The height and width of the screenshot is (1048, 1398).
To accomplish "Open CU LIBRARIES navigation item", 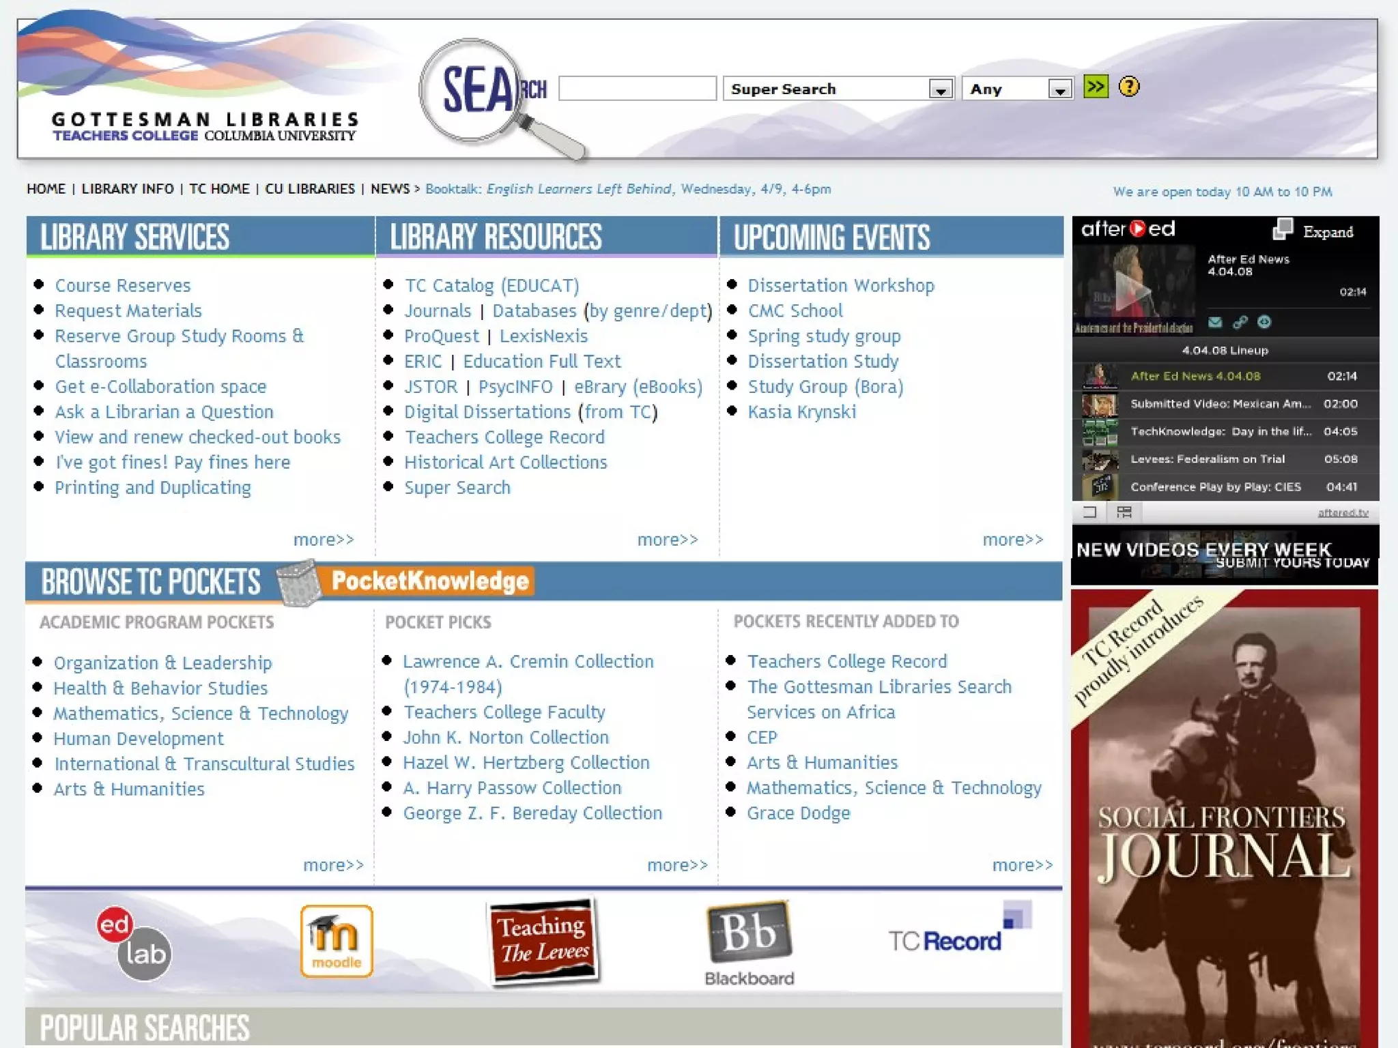I will click(310, 189).
